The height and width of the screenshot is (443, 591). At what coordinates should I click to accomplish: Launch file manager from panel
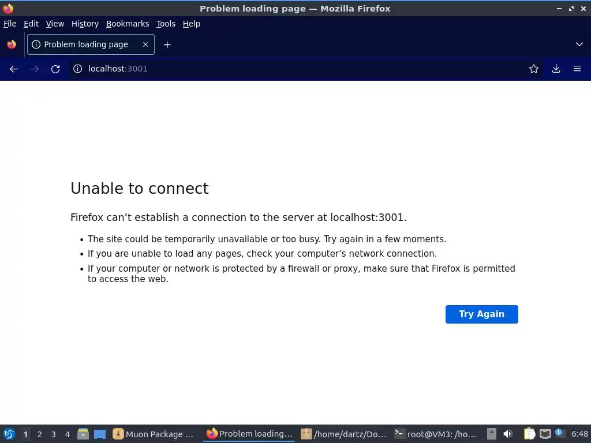(x=83, y=434)
